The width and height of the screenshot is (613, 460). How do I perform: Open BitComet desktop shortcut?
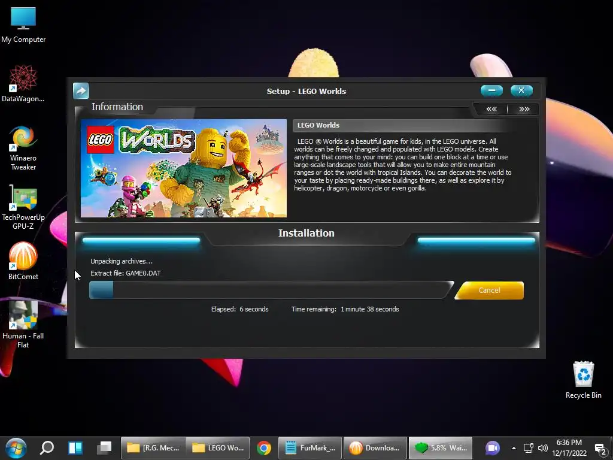point(23,261)
